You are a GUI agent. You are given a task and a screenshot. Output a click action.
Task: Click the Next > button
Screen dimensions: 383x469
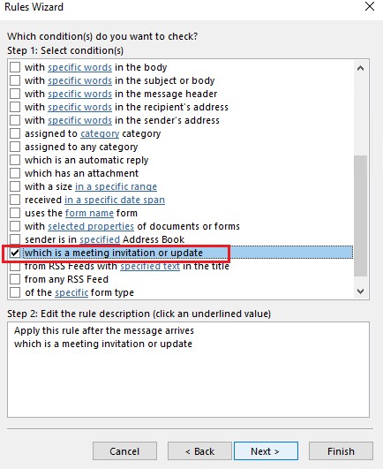(x=266, y=451)
